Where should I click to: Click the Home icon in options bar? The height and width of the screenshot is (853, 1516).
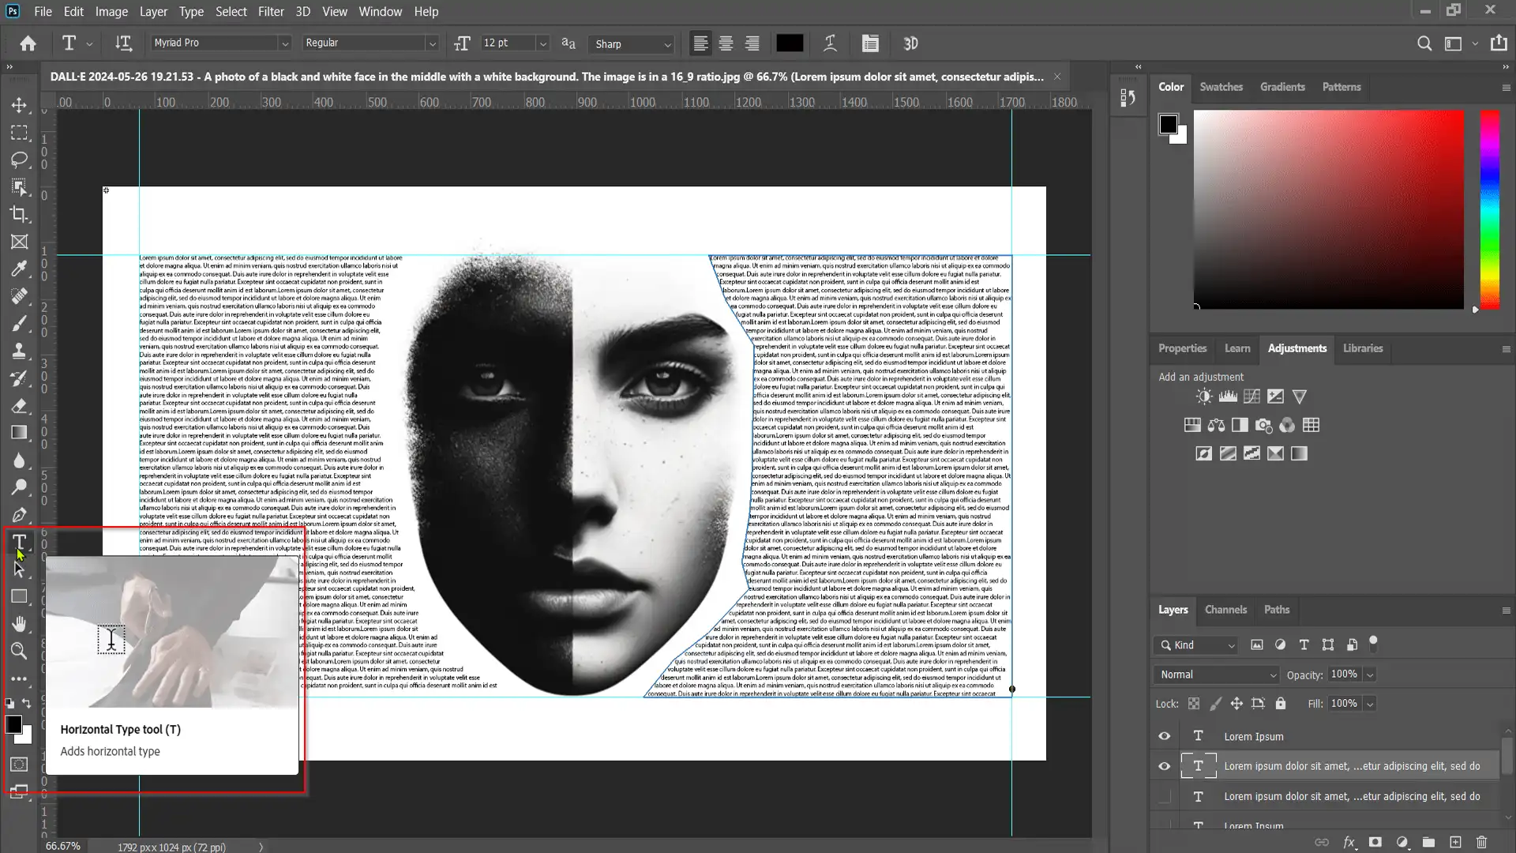[28, 43]
